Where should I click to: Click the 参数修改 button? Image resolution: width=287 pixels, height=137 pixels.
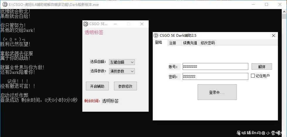click(125, 86)
